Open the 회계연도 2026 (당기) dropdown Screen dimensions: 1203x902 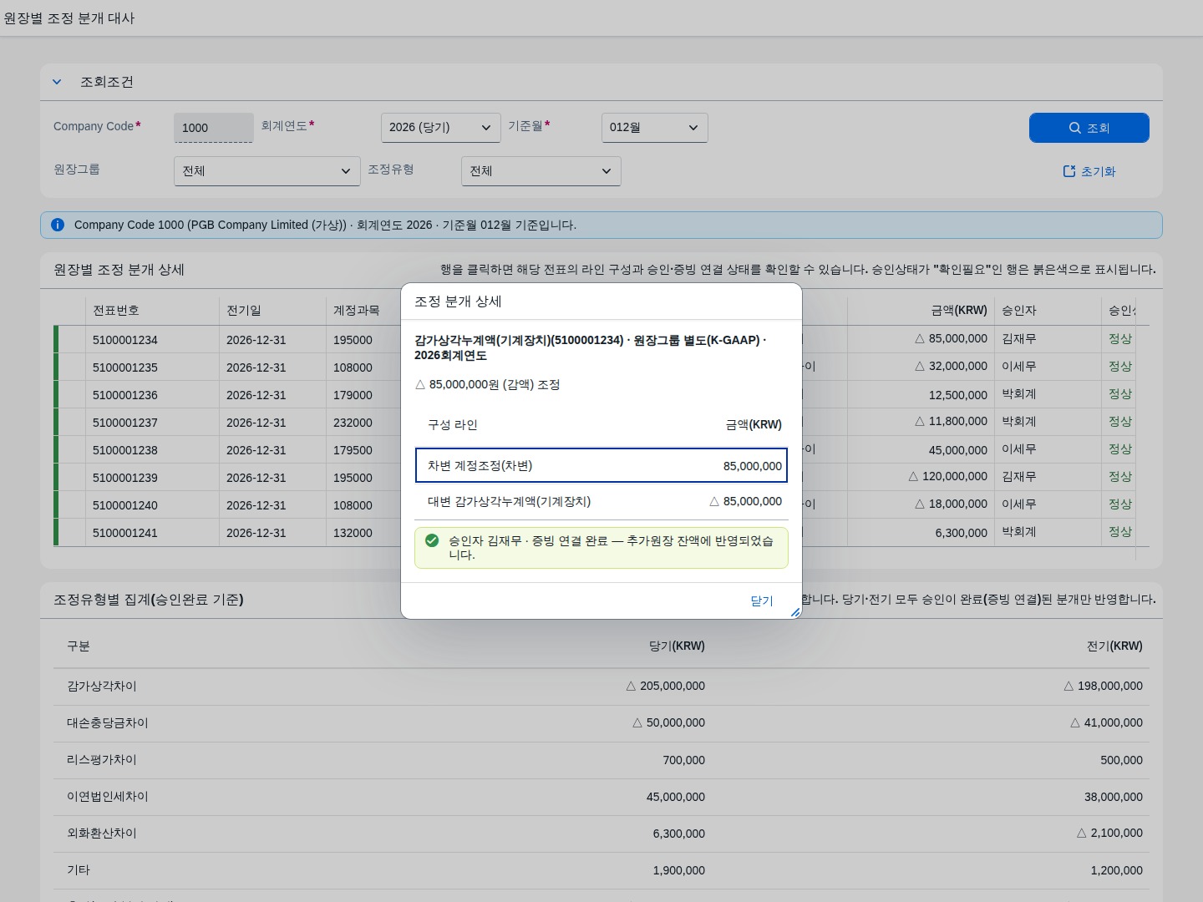[x=440, y=128]
